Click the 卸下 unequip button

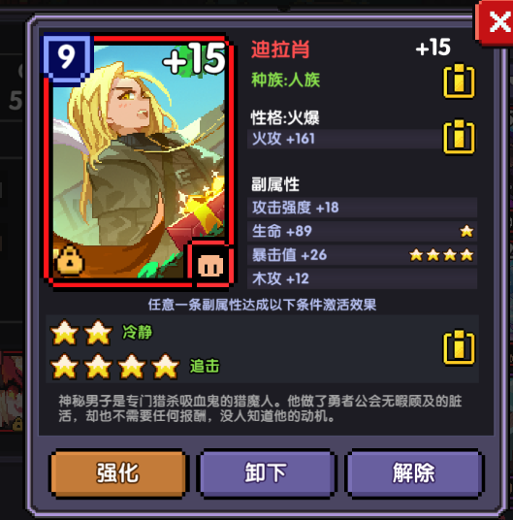point(266,472)
